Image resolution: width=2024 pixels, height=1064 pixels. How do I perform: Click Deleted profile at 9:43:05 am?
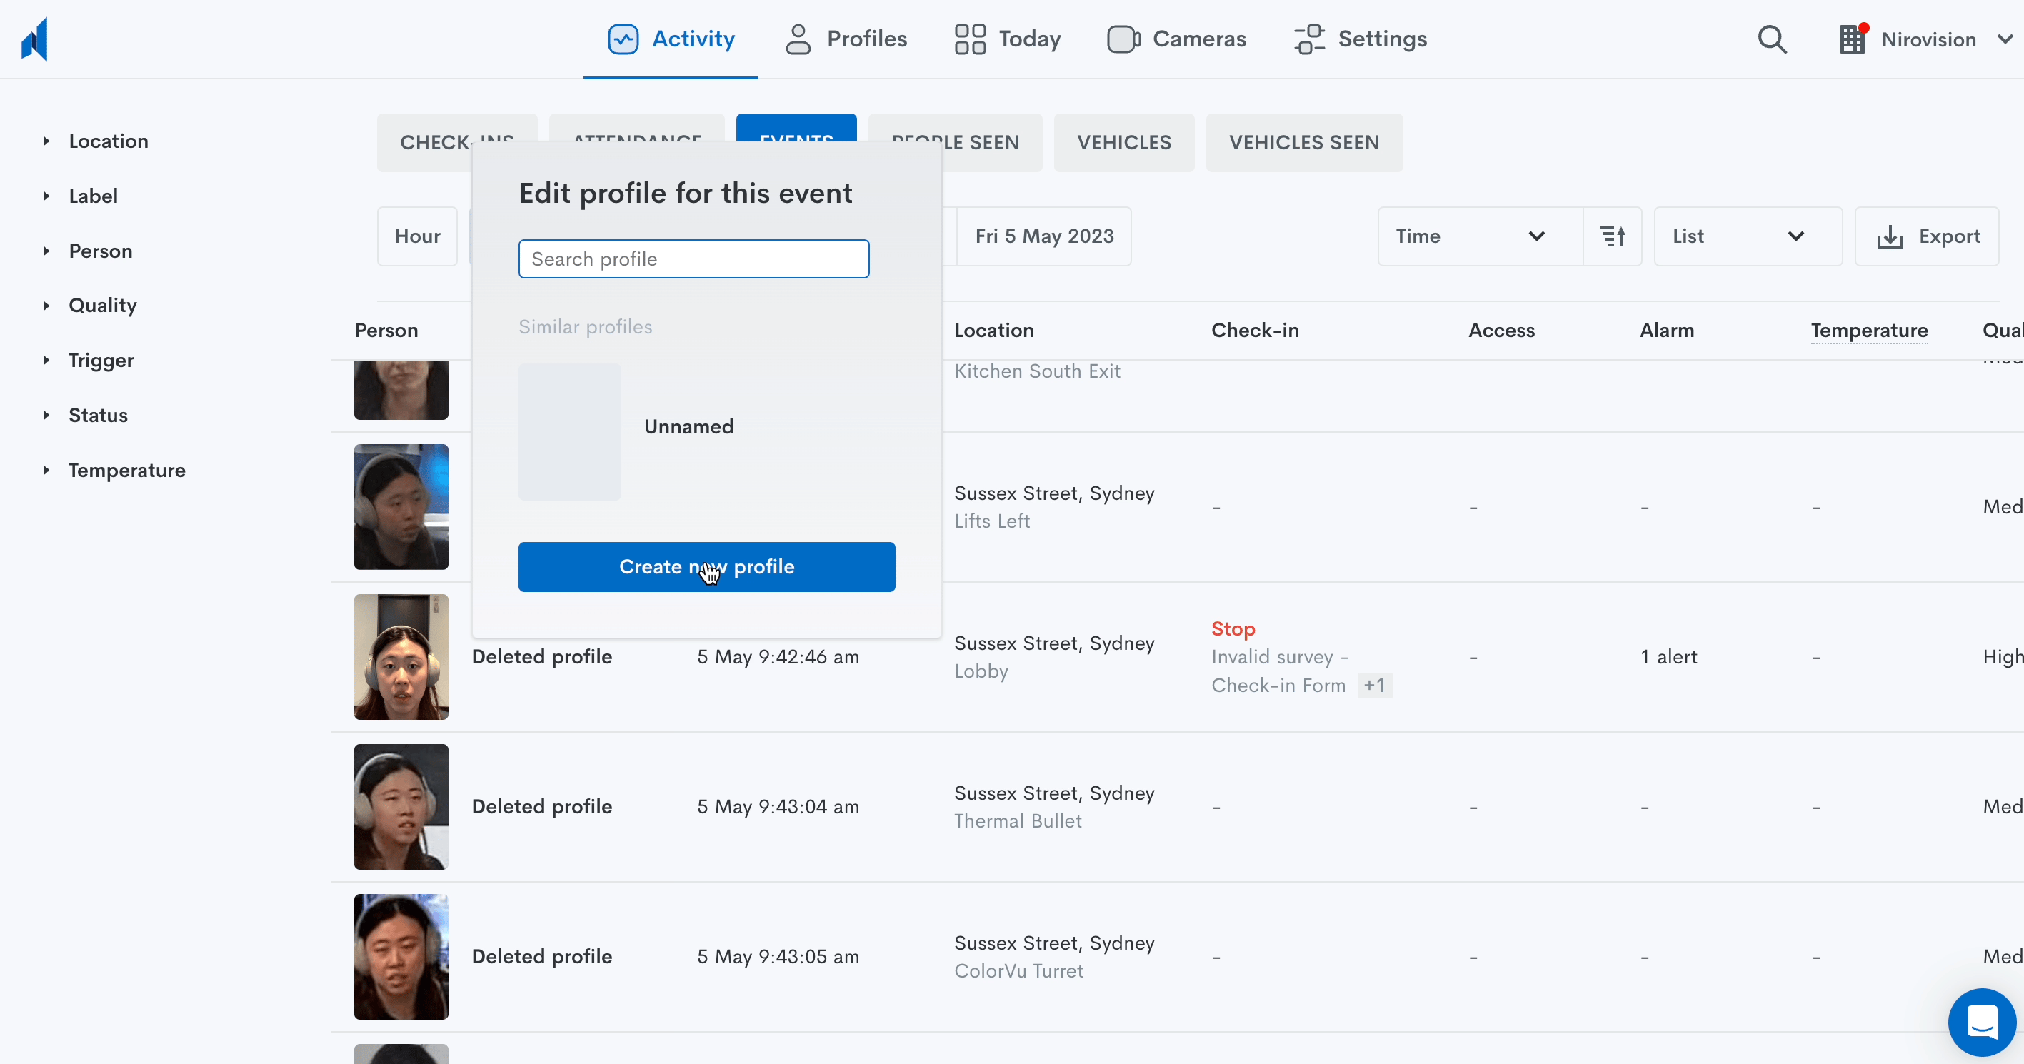541,957
